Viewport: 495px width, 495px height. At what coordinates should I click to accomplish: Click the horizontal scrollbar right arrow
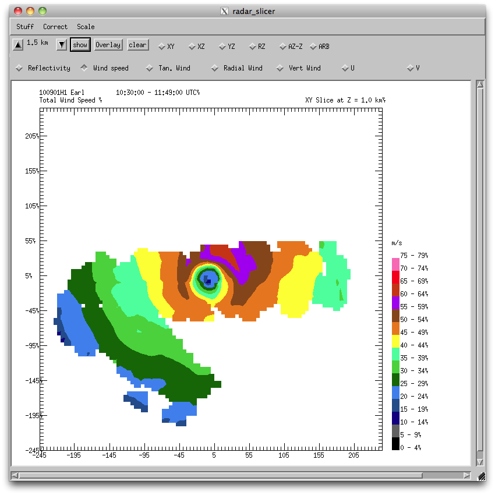467,475
